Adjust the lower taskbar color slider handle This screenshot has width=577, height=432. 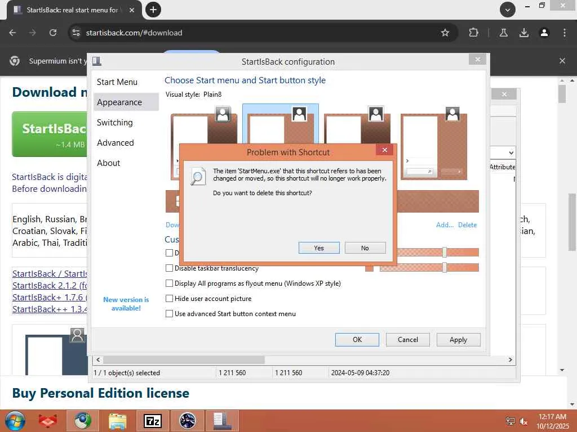coord(445,267)
